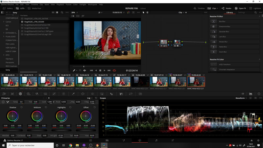Image resolution: width=263 pixels, height=148 pixels.
Task: Reset the Shadow color wheel
Action: coord(21,107)
